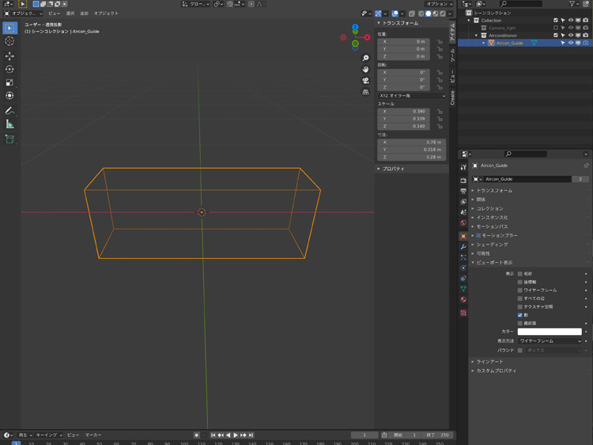This screenshot has width=593, height=445.
Task: Click the Cursor tool icon
Action: pyautogui.click(x=9, y=41)
